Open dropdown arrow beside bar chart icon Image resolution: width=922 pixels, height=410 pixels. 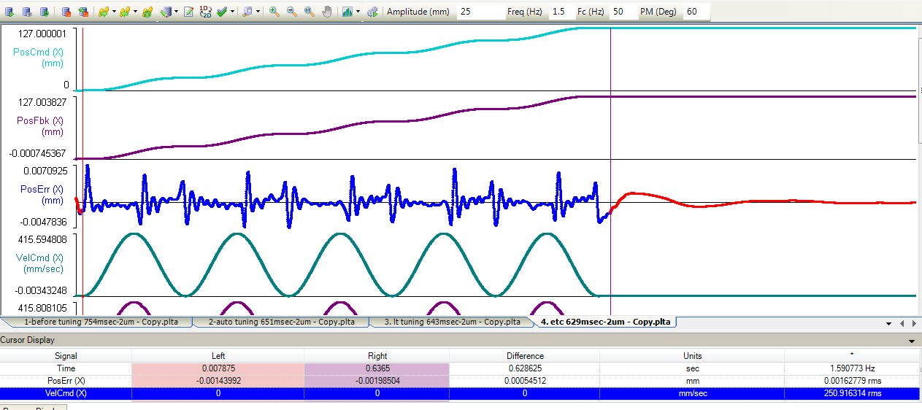[x=358, y=12]
